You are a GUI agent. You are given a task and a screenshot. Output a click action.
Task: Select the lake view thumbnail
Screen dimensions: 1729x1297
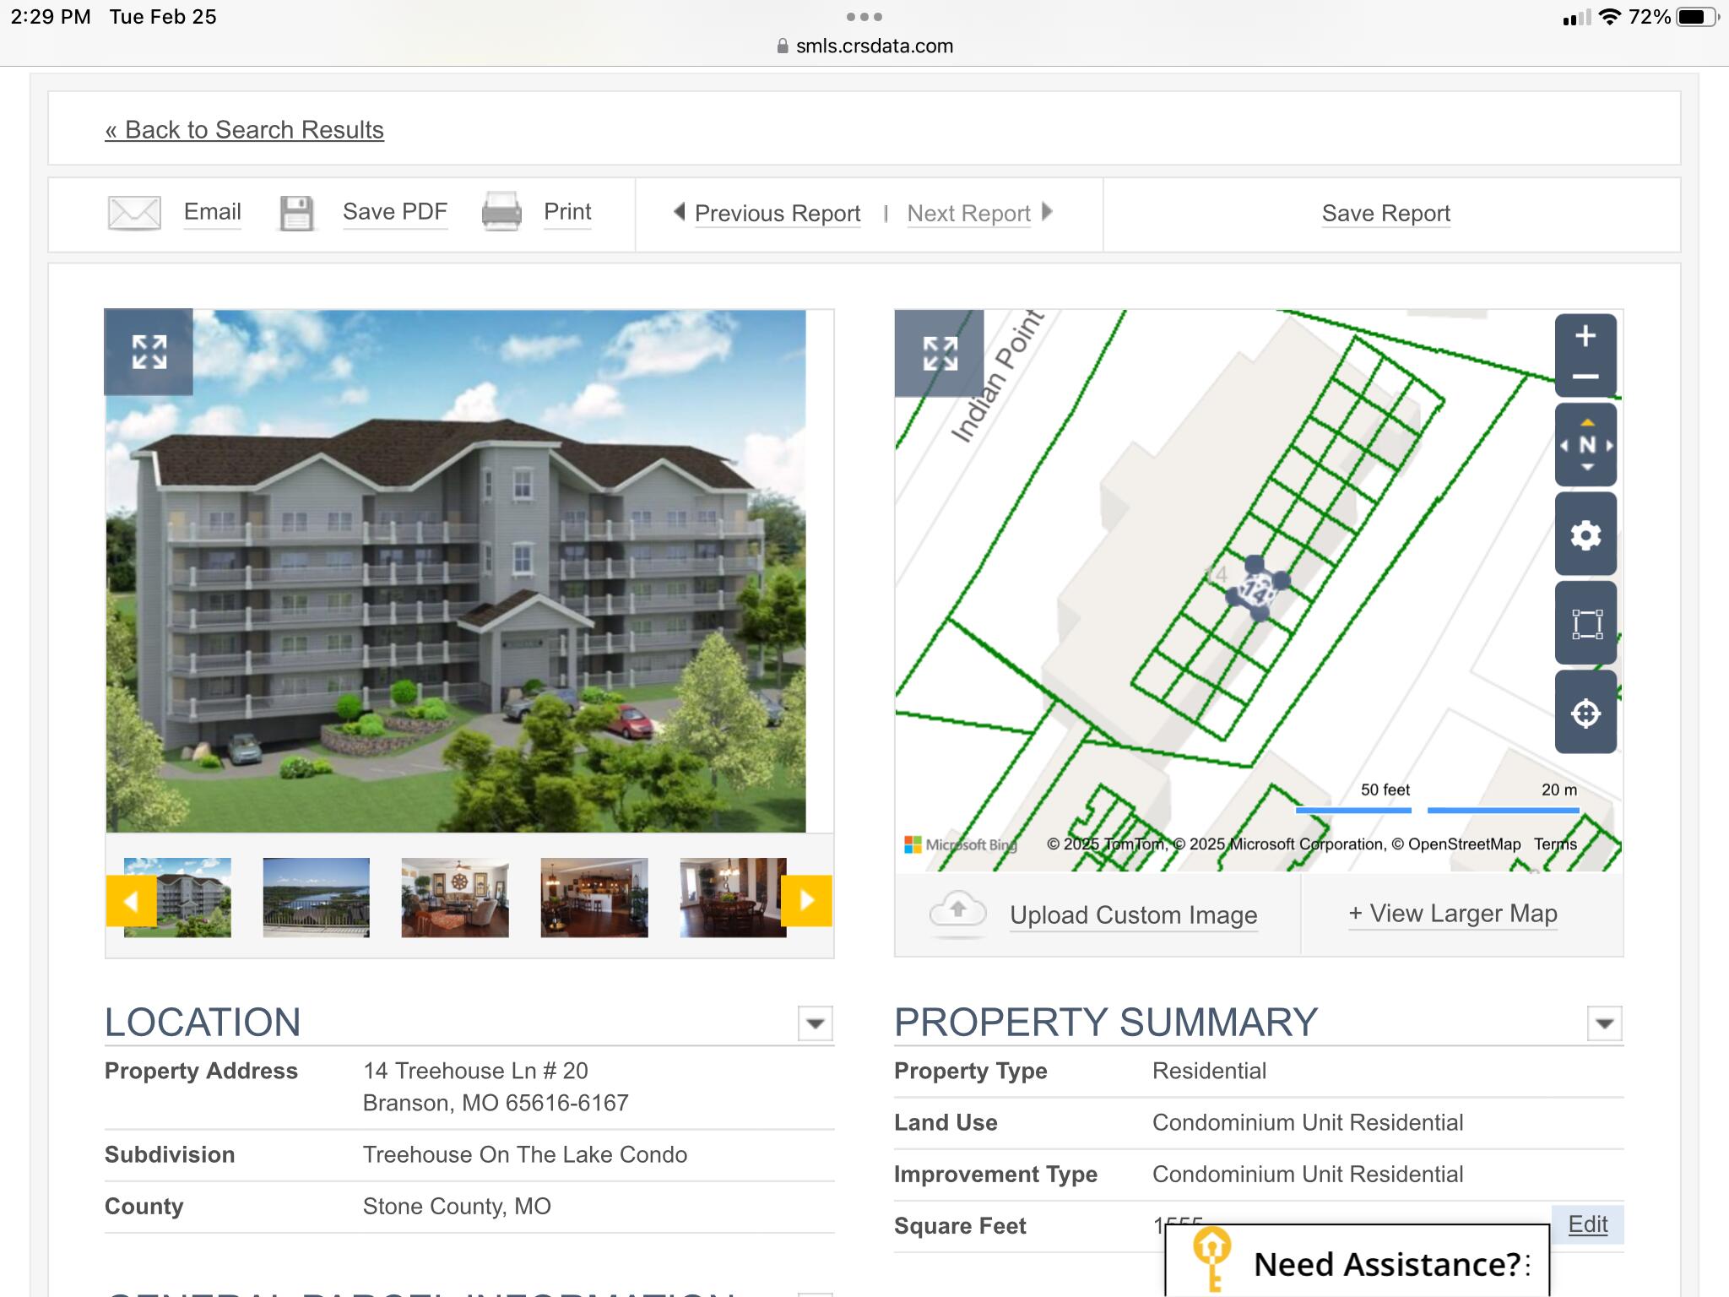tap(316, 897)
